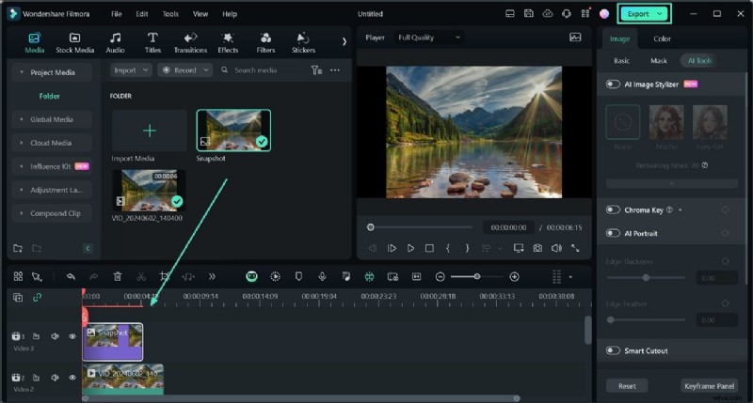Image resolution: width=753 pixels, height=403 pixels.
Task: Mute the Video 2 track
Action: coord(55,378)
